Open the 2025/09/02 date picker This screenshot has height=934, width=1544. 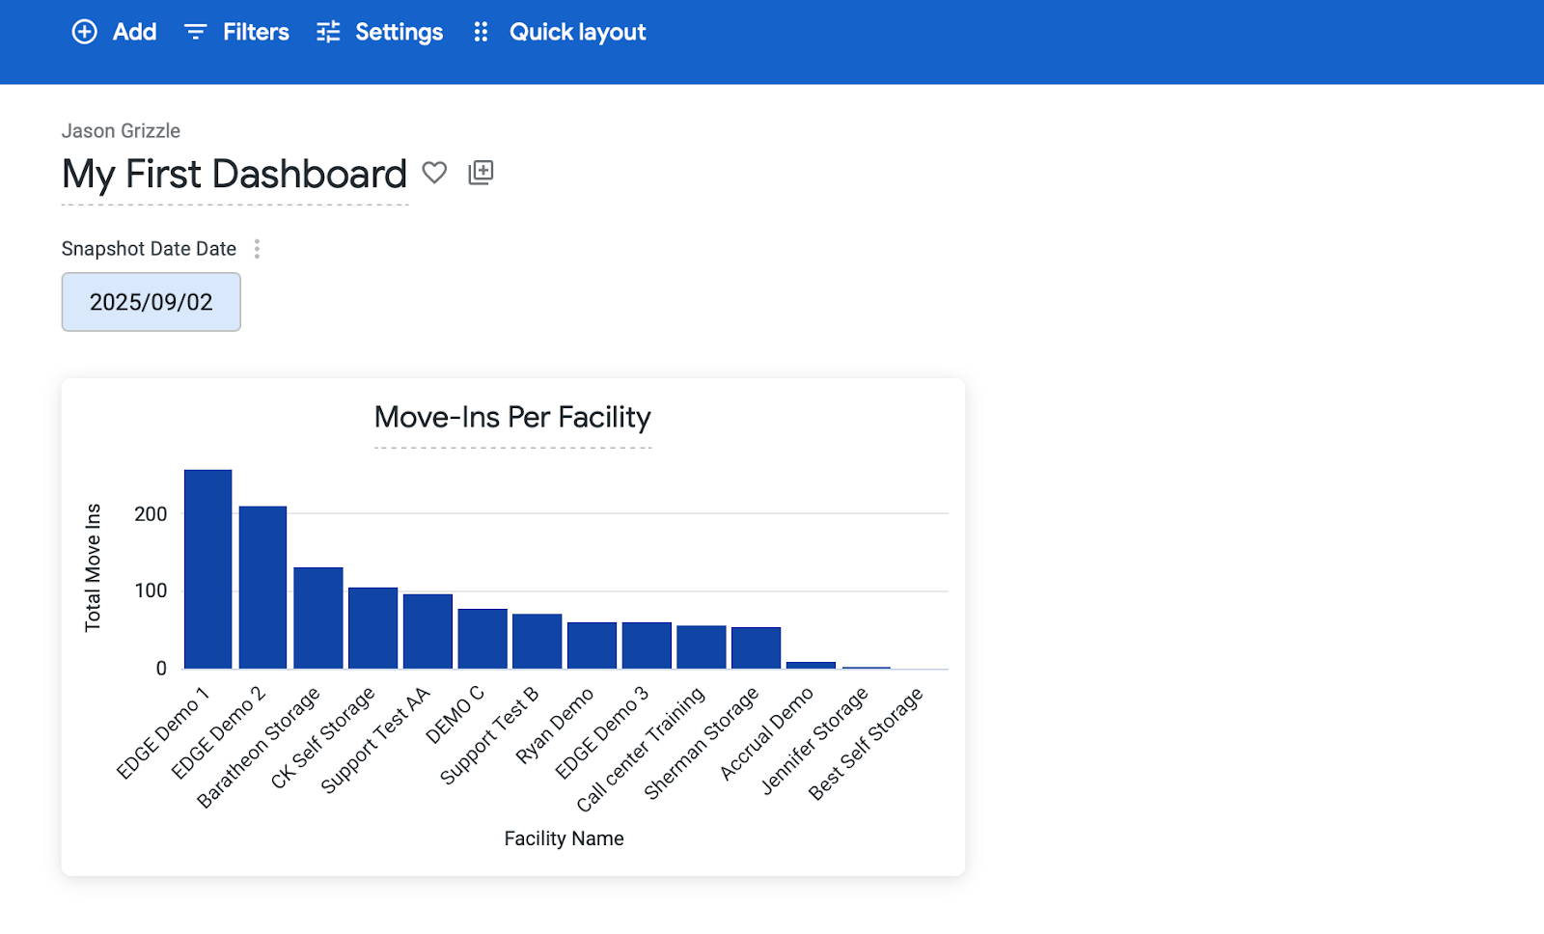pyautogui.click(x=152, y=302)
